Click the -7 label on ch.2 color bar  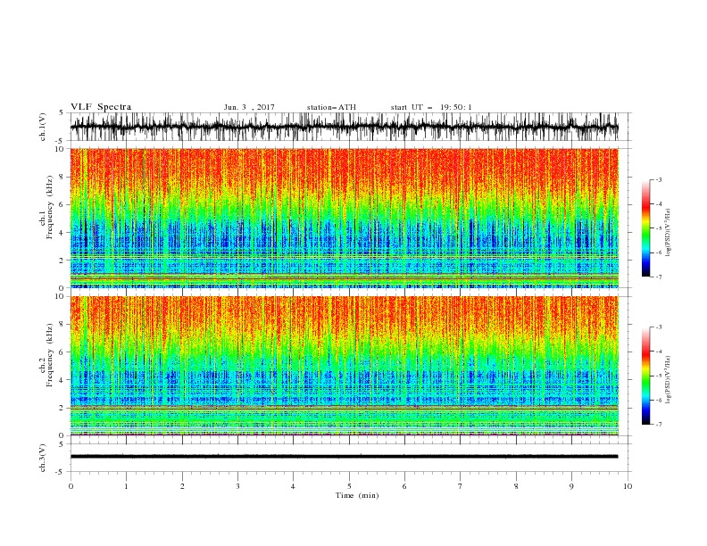[x=659, y=425]
